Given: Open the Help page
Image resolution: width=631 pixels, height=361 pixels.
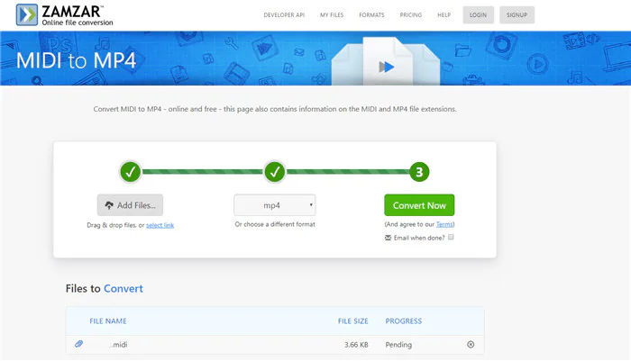Looking at the screenshot, I should pos(444,15).
